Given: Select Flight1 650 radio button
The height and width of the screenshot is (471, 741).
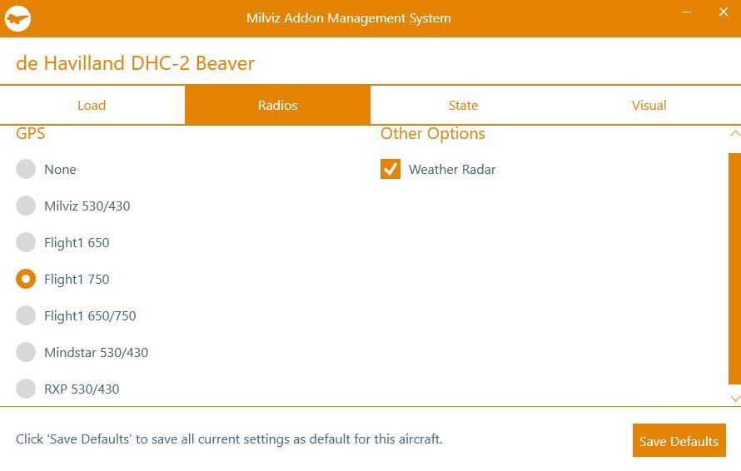Looking at the screenshot, I should [x=26, y=242].
